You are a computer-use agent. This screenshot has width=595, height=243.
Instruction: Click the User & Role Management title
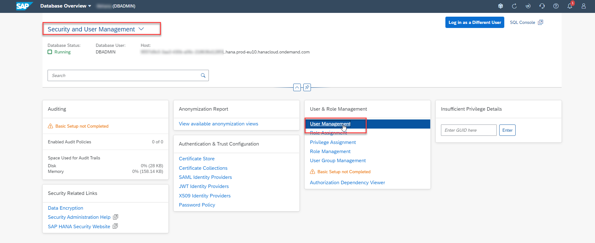tap(338, 109)
